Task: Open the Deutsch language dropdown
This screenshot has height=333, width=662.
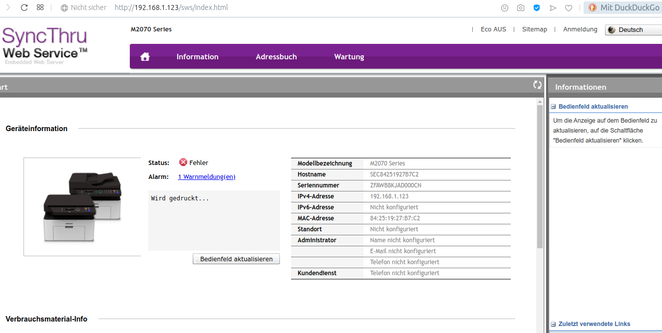Action: tap(633, 30)
